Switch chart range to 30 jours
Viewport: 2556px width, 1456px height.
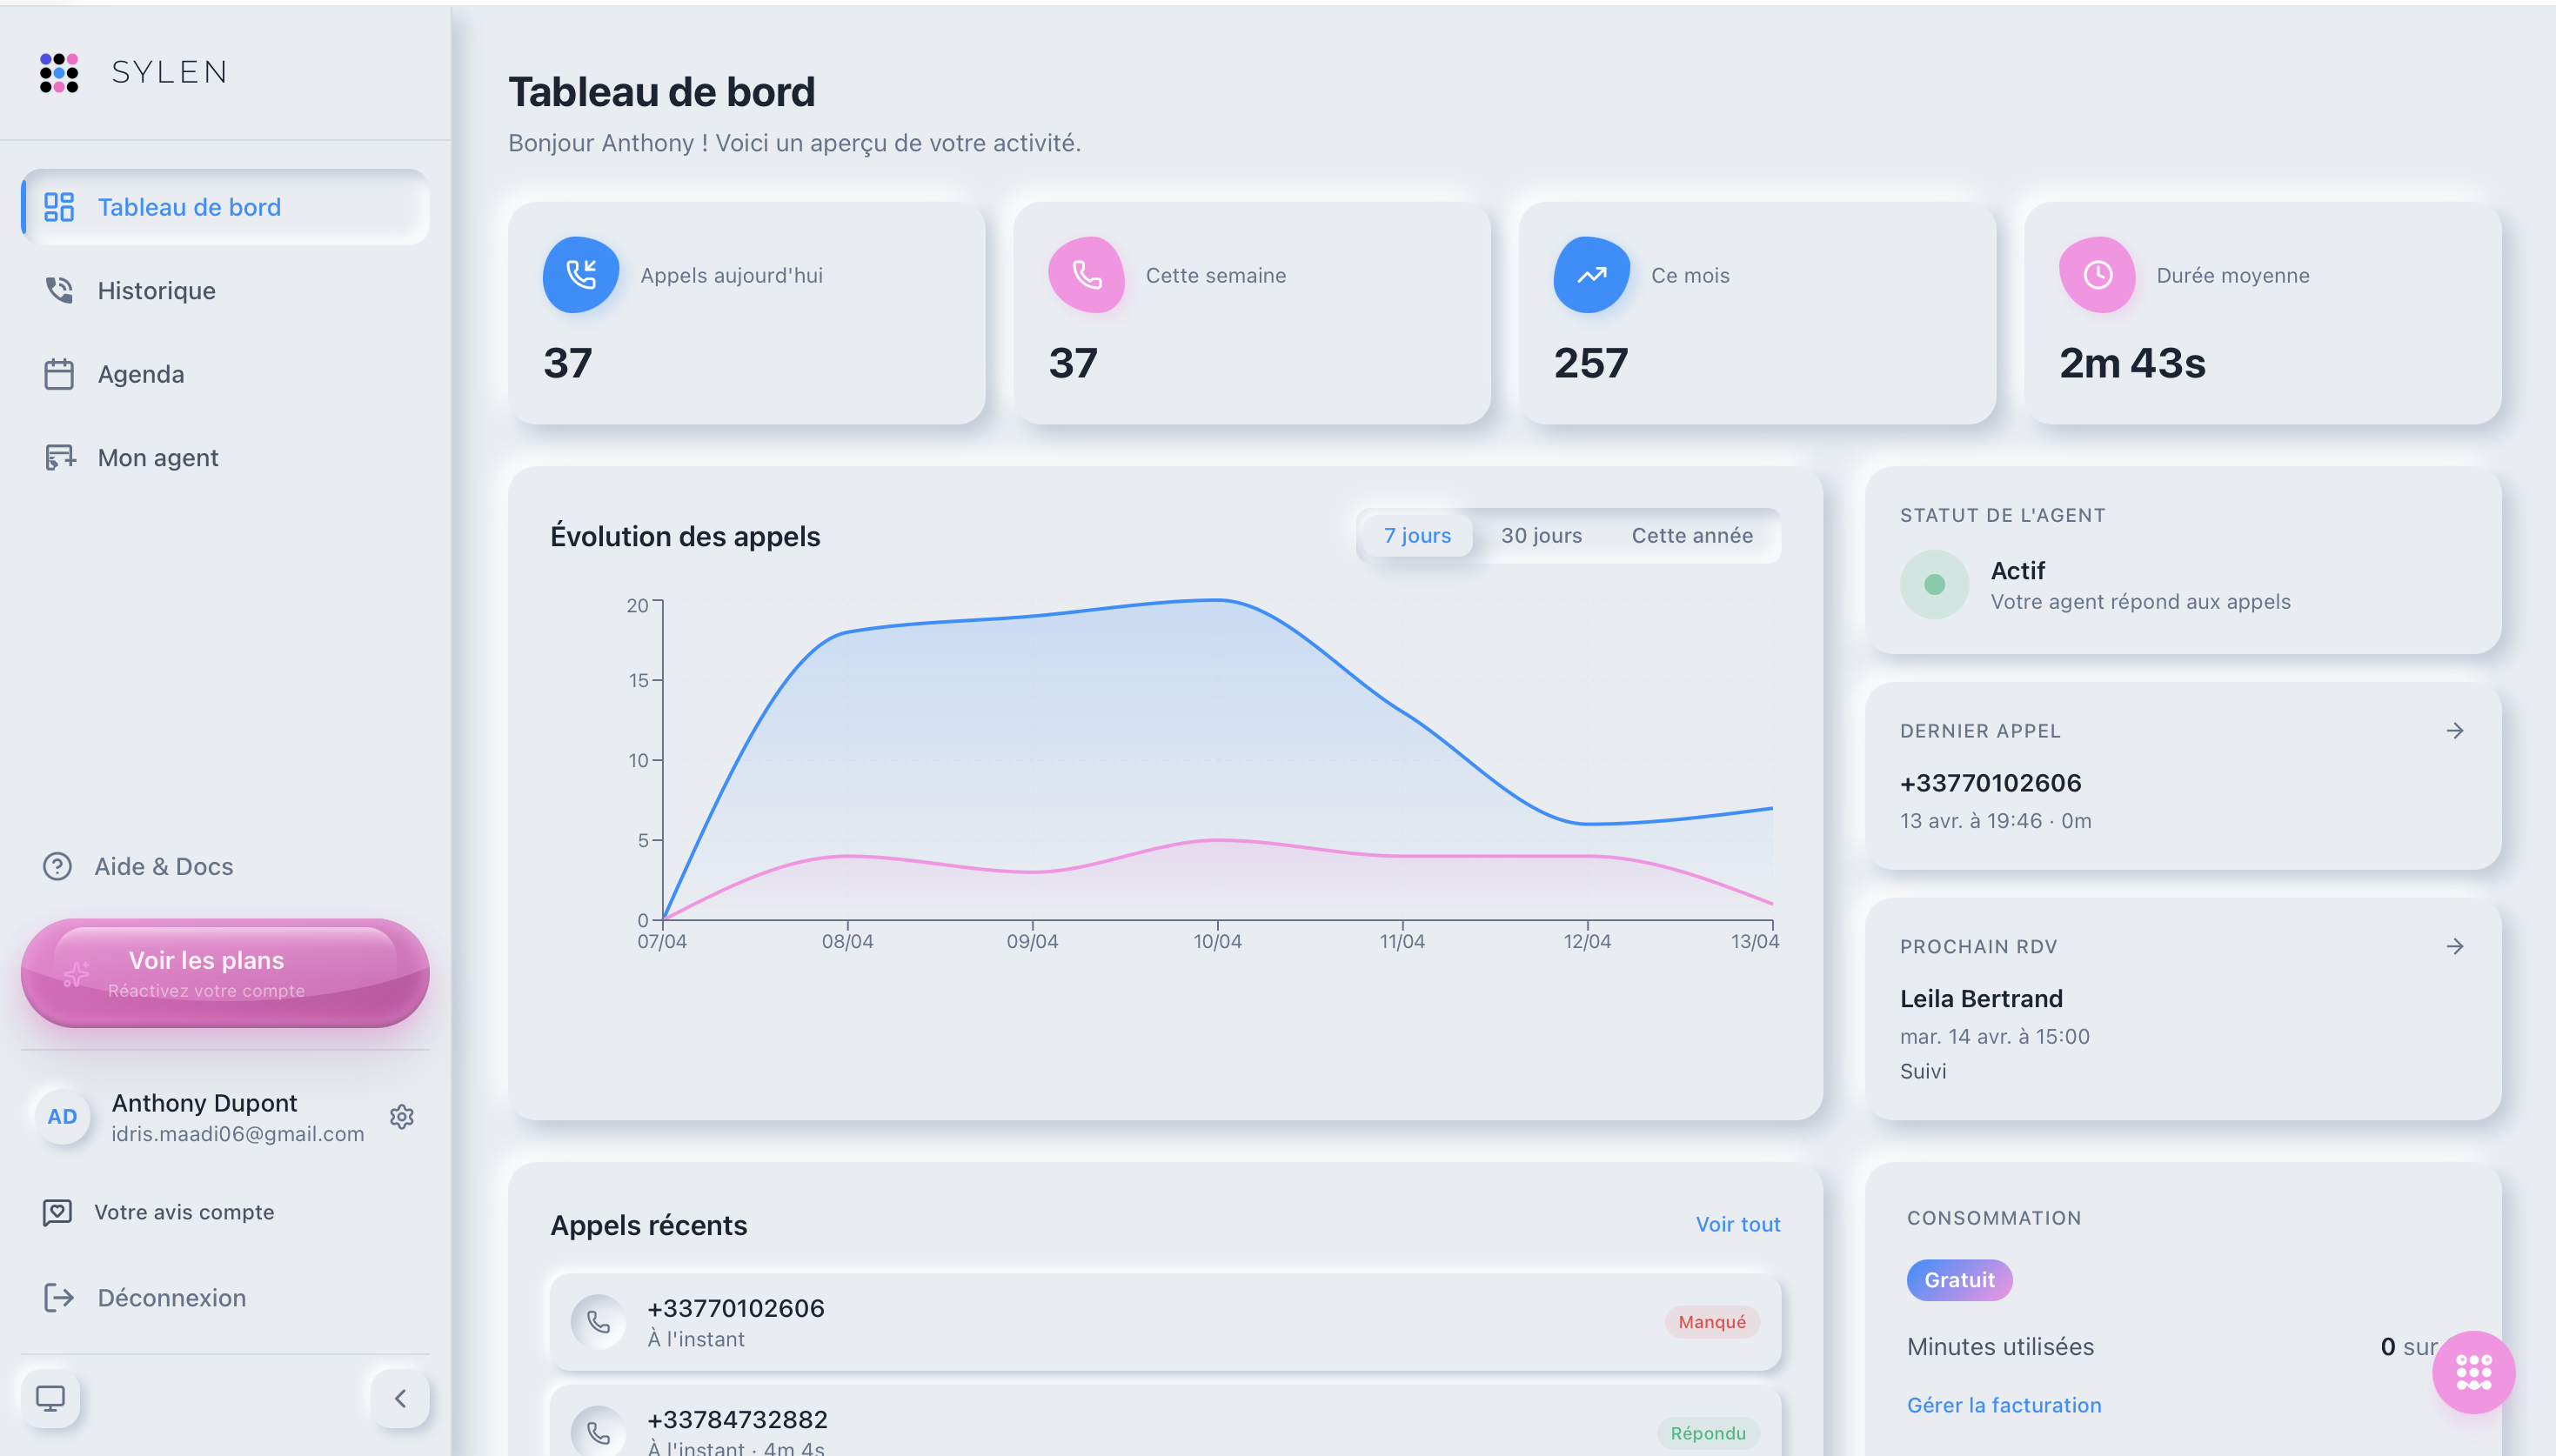click(x=1541, y=535)
